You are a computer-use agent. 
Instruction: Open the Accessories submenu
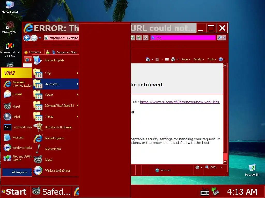[56, 84]
